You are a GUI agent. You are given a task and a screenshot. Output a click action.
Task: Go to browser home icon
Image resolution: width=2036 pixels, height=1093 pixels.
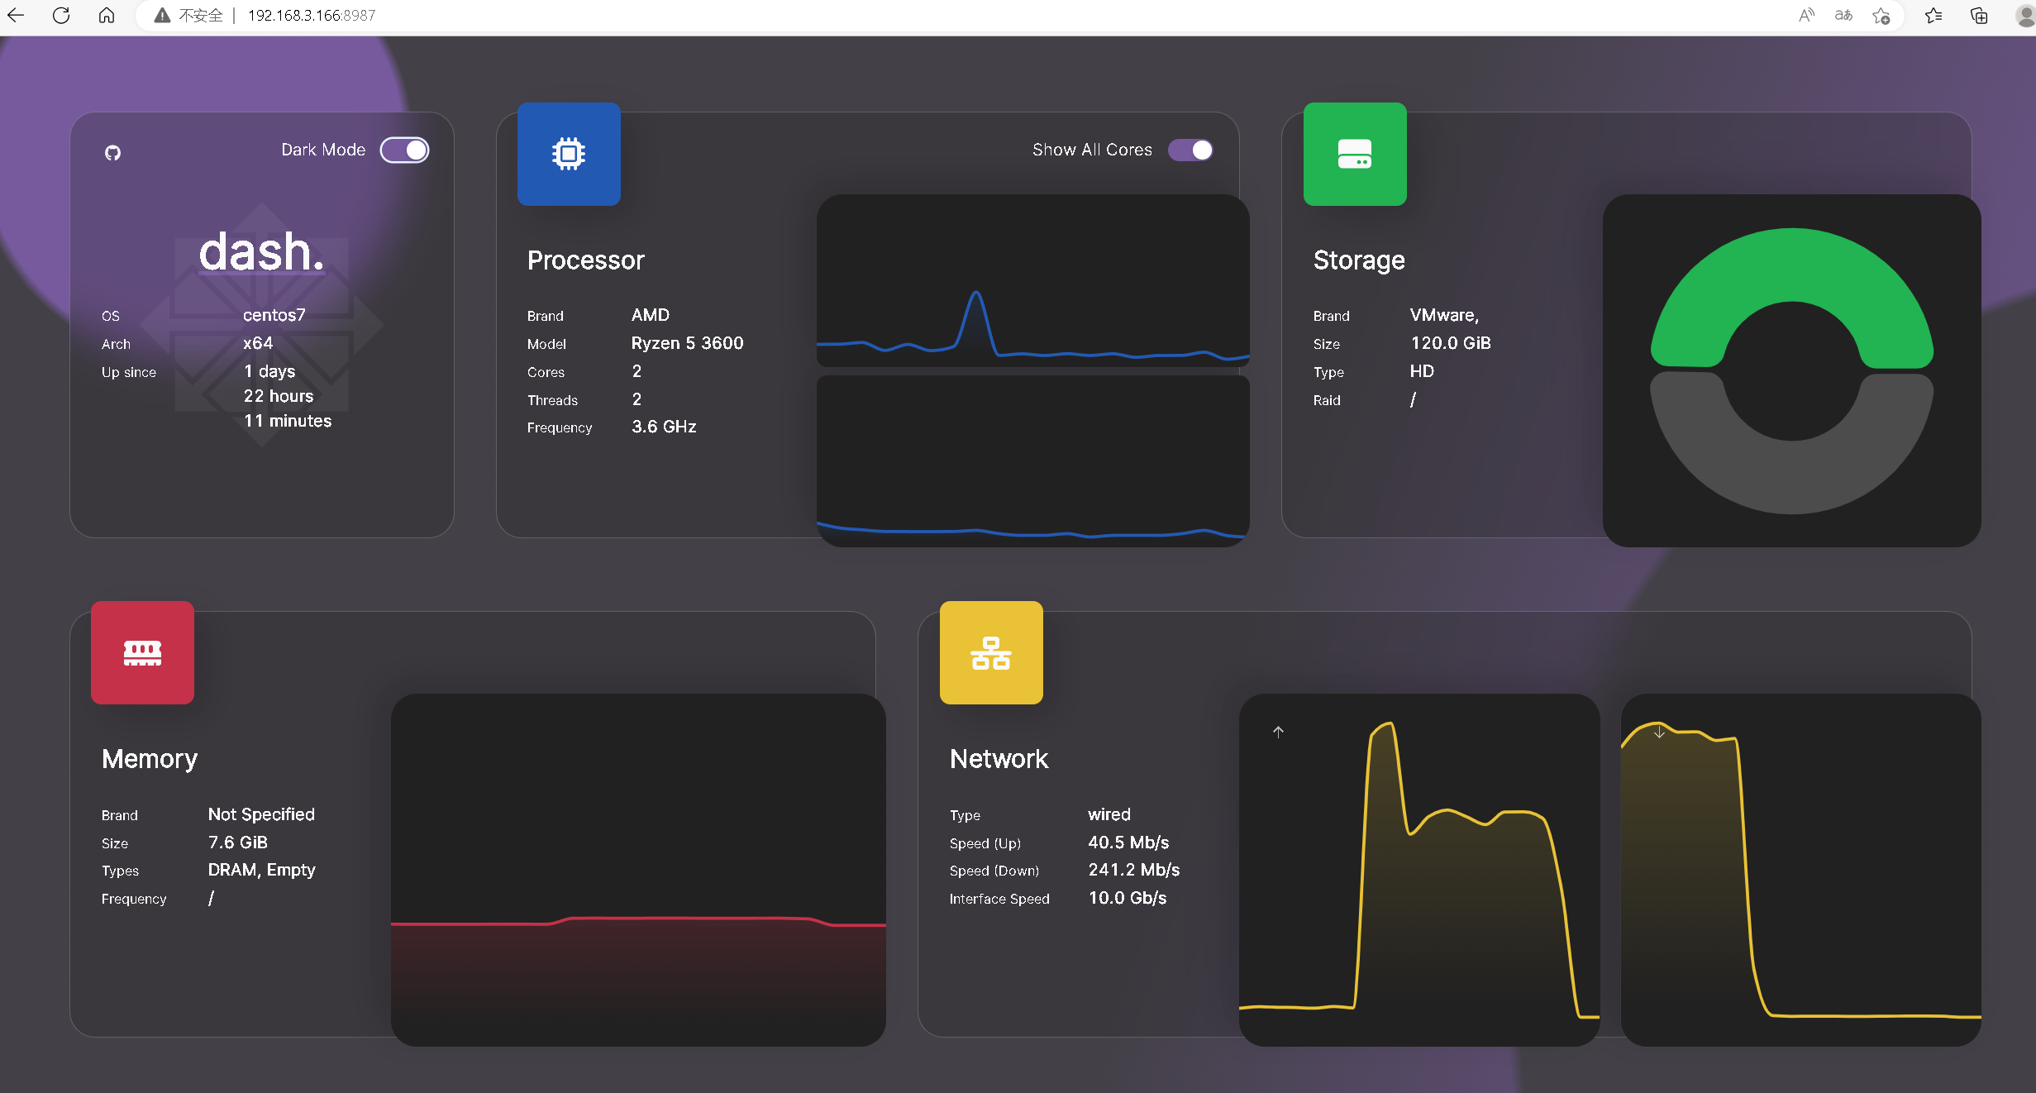(x=107, y=15)
